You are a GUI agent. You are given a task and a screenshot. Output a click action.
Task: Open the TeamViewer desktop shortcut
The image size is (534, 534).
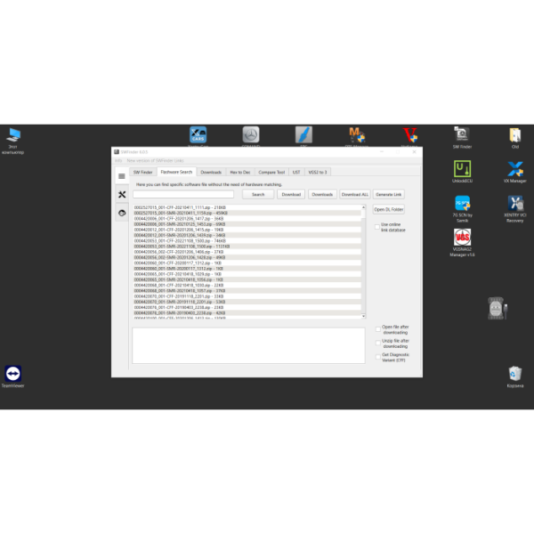12,374
